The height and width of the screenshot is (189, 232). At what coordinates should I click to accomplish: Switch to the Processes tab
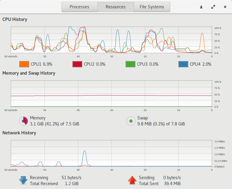(x=80, y=7)
